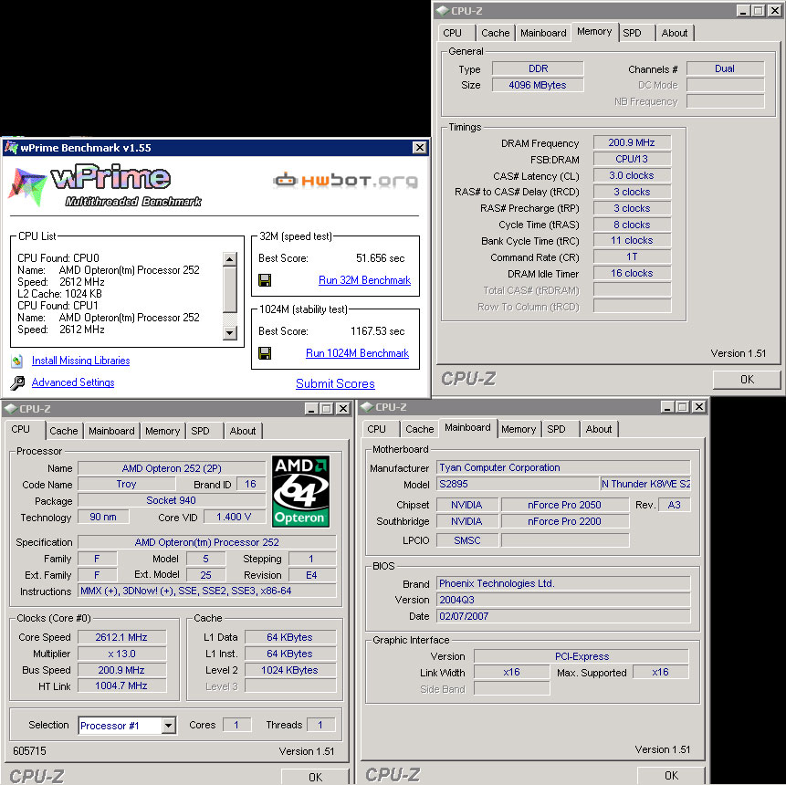The image size is (786, 785).
Task: Click the wPrime colorful logo graphic
Action: click(27, 186)
